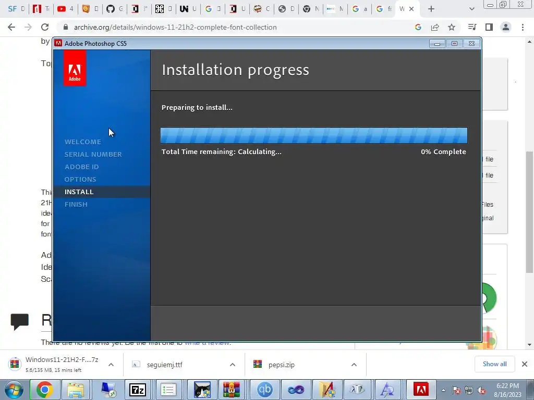Open the media control icon in Chrome toolbar
The width and height of the screenshot is (534, 400).
pos(472,27)
